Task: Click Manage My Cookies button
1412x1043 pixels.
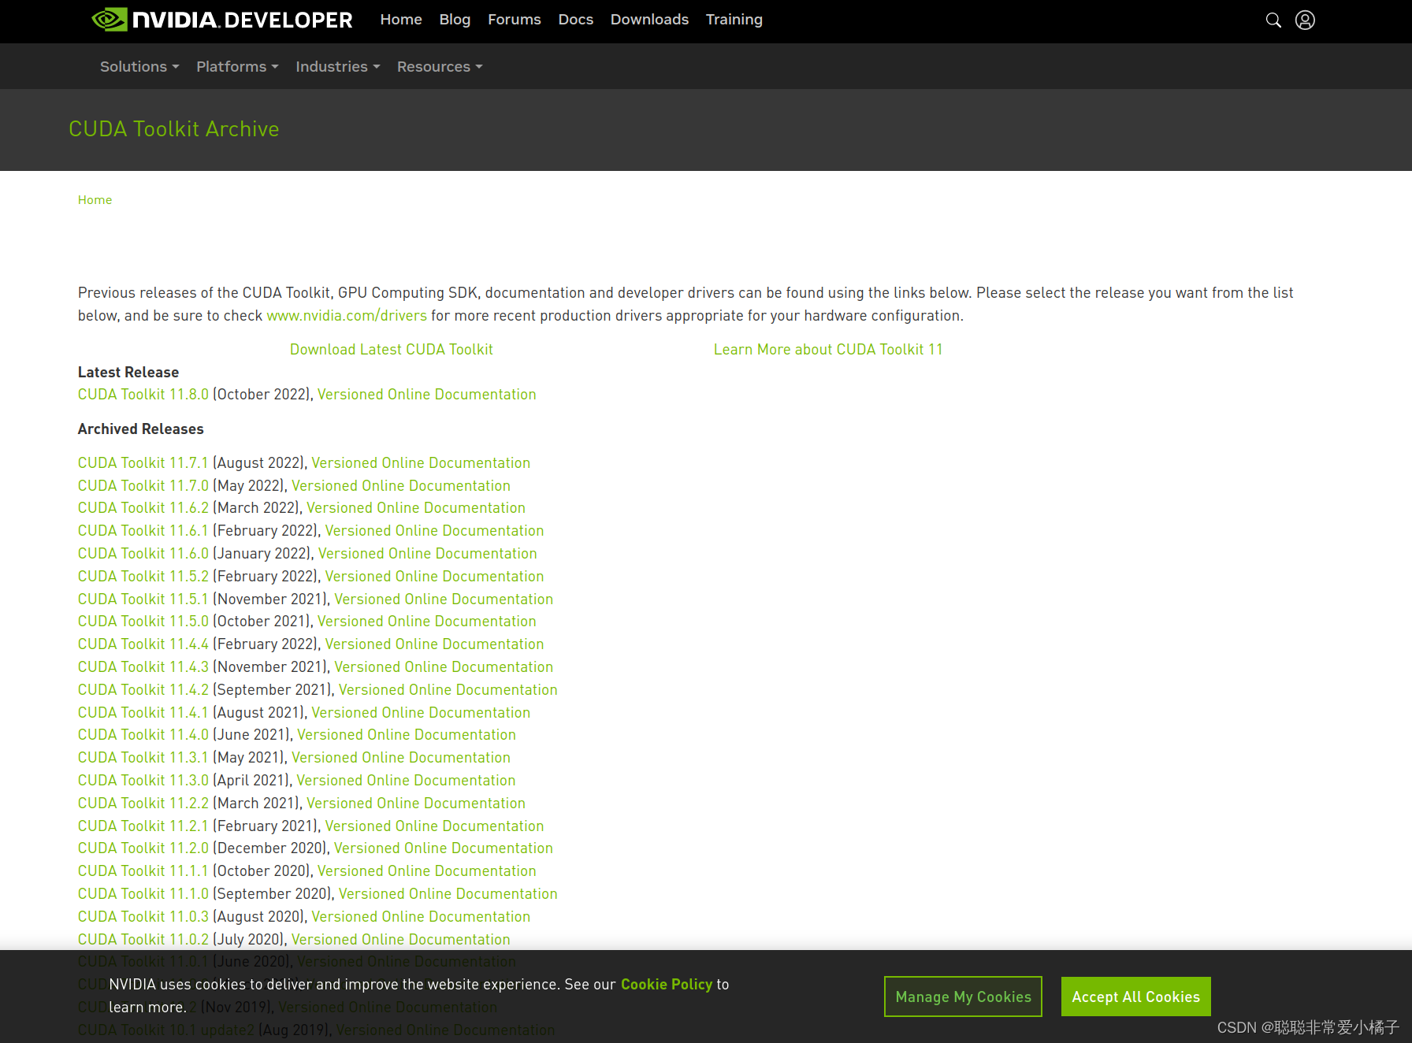Action: tap(963, 997)
